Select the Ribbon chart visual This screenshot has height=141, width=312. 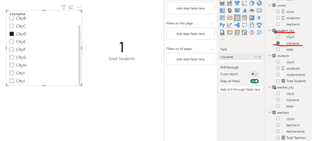[x=222, y=3]
